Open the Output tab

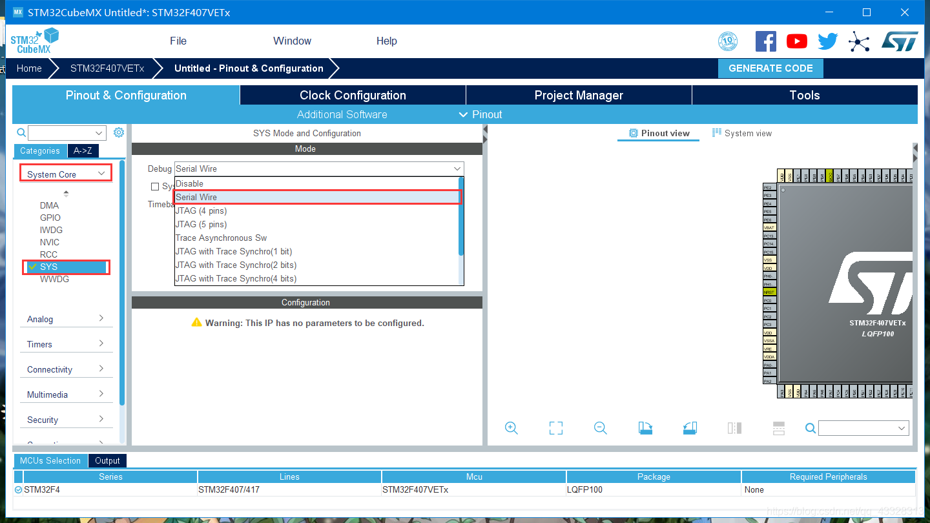pos(107,460)
